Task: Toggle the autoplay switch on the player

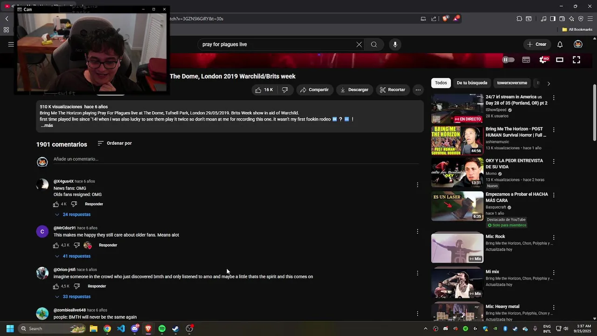Action: point(508,60)
